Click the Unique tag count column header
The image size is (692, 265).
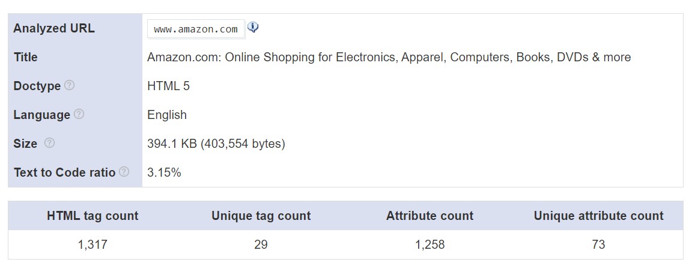click(x=261, y=216)
